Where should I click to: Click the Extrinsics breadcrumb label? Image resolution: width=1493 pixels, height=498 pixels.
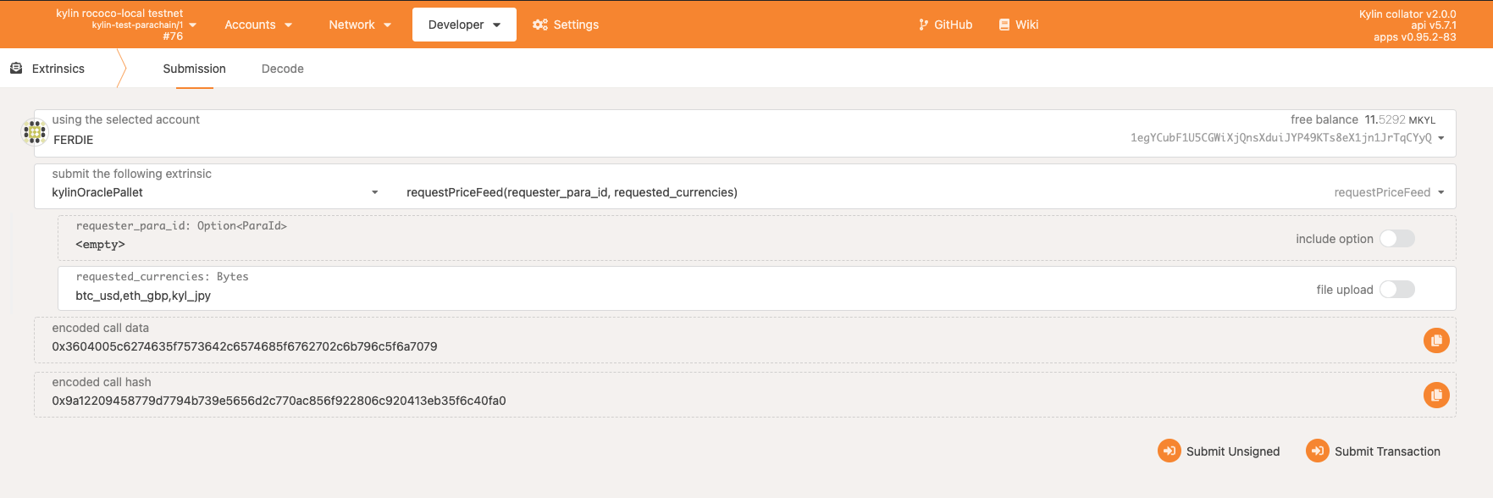coord(58,69)
